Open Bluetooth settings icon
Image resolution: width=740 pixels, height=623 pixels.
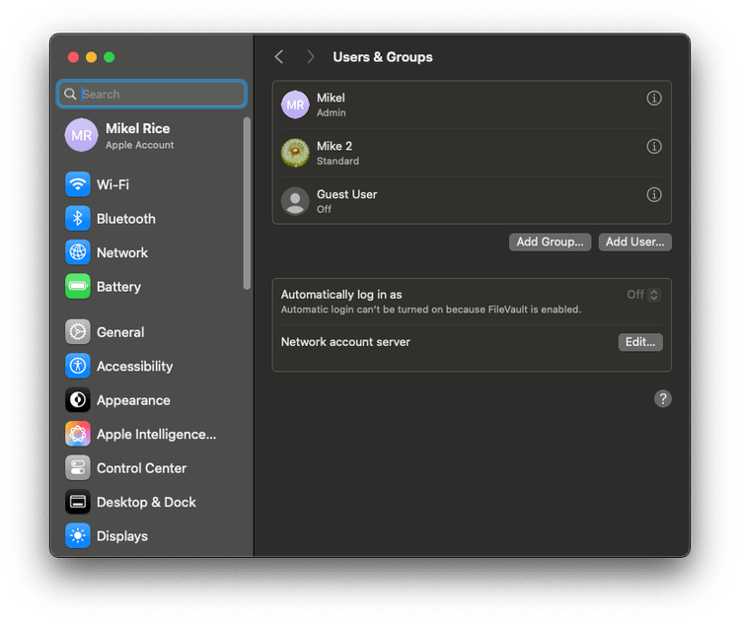click(78, 219)
